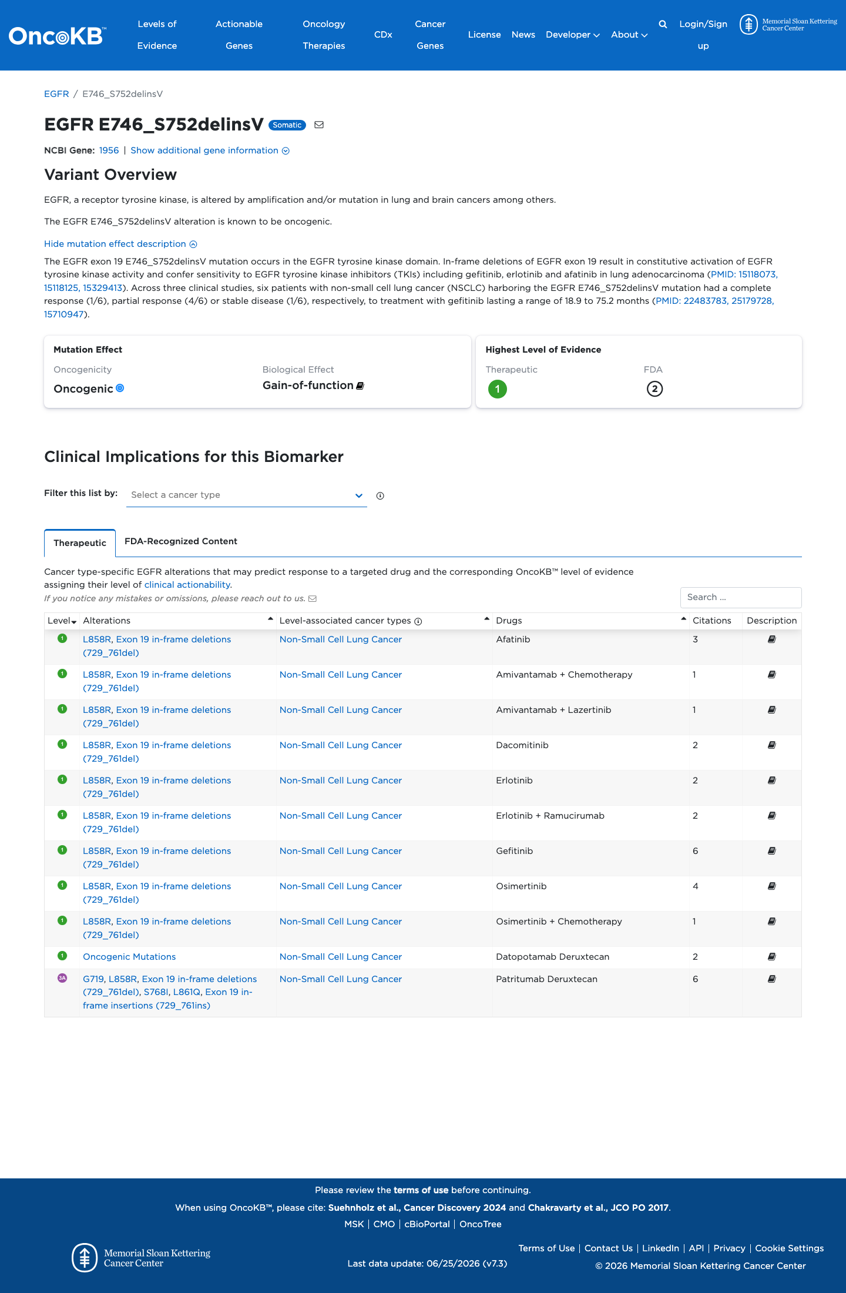The height and width of the screenshot is (1293, 846).
Task: Open the description icon for Amivantamab + Chemotherapy
Action: pyautogui.click(x=772, y=675)
